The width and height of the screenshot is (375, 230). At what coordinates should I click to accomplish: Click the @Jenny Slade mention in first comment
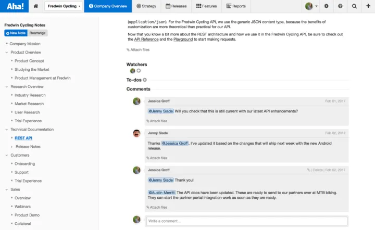click(161, 111)
